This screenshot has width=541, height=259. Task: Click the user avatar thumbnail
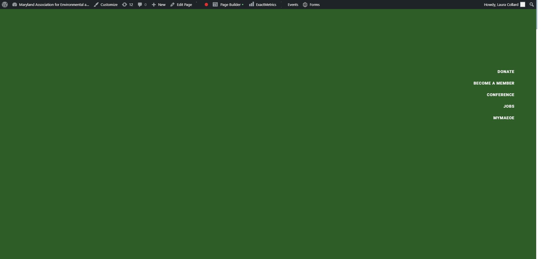tap(523, 5)
